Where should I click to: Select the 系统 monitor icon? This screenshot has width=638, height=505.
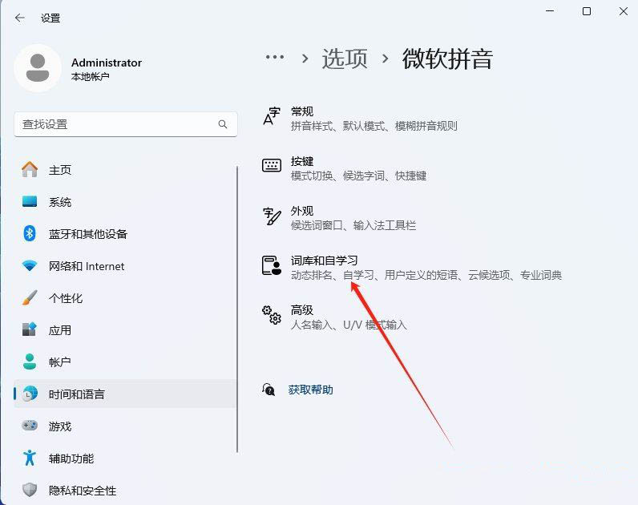30,201
